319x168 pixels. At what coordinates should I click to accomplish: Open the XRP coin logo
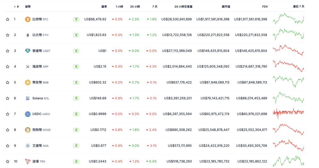point(28,66)
